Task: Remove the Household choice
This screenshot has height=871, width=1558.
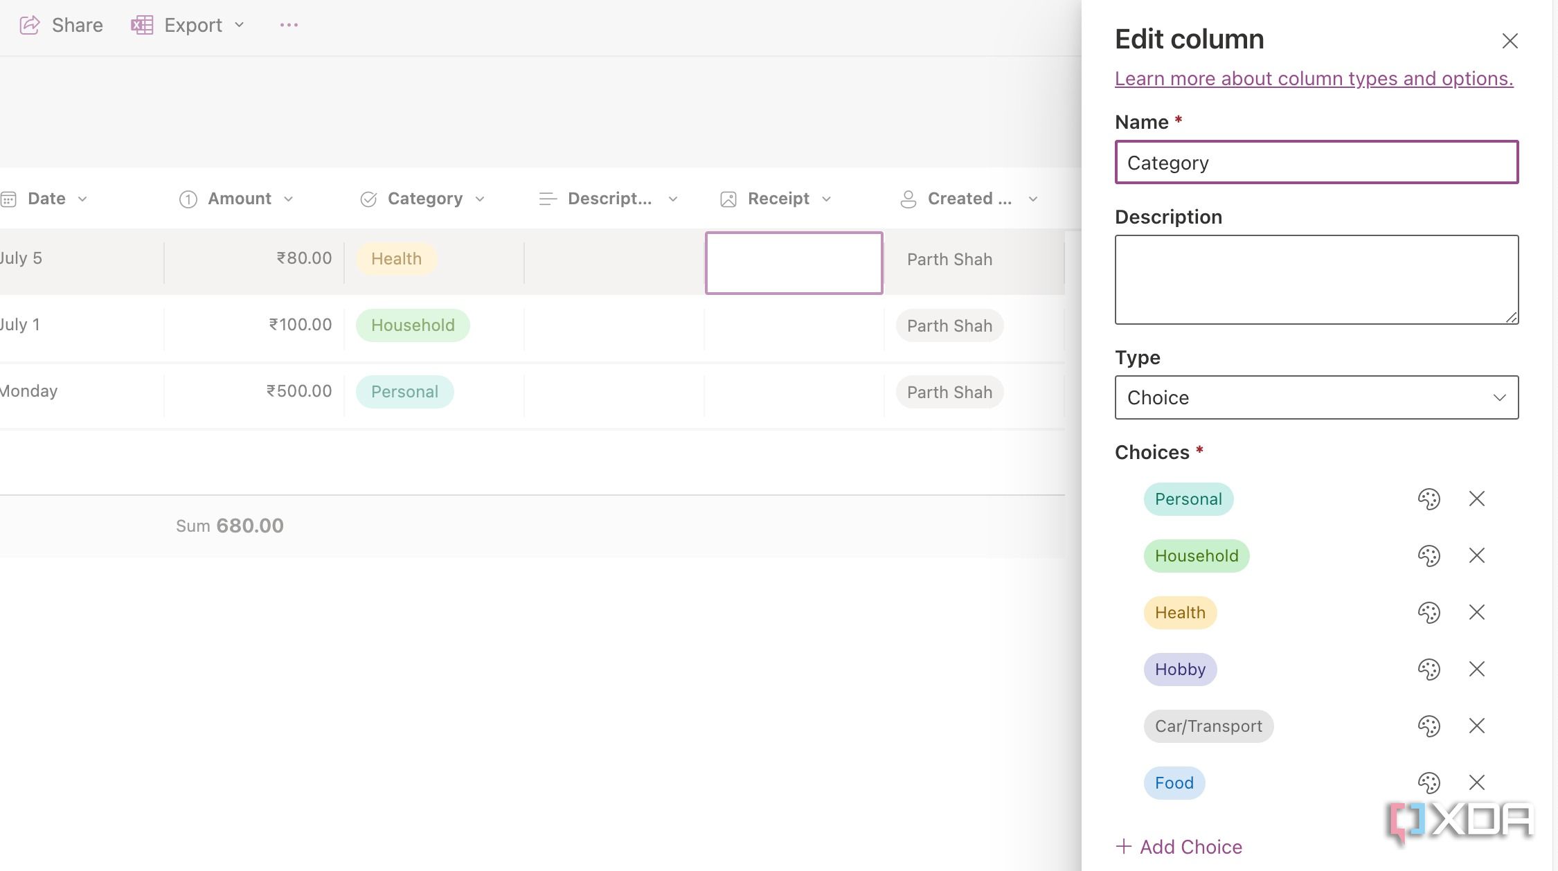Action: (1476, 555)
